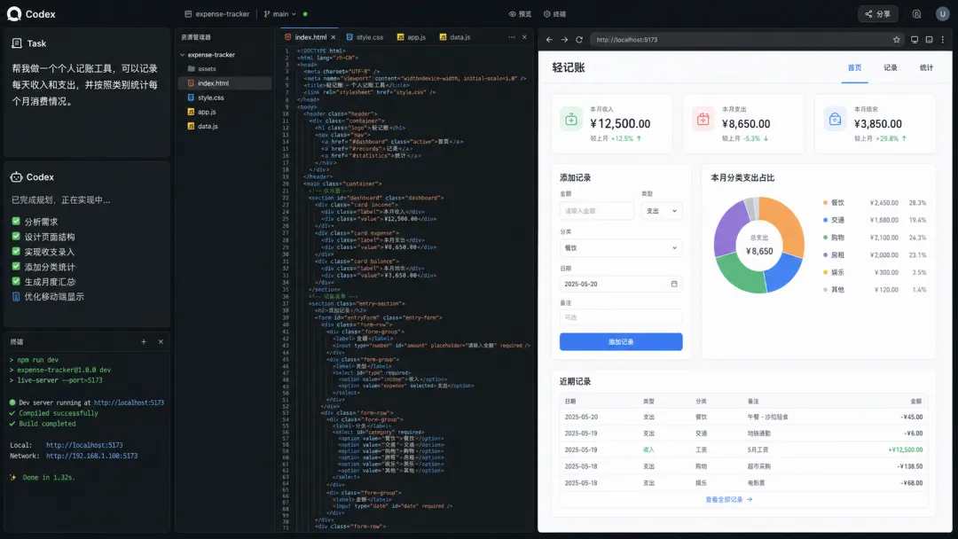Click the browser URL address bar
The image size is (958, 539).
coord(747,40)
